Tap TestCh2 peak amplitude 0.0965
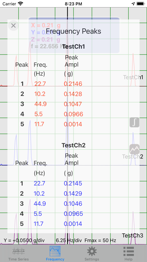Screen dimensions: 147x262 73,214
